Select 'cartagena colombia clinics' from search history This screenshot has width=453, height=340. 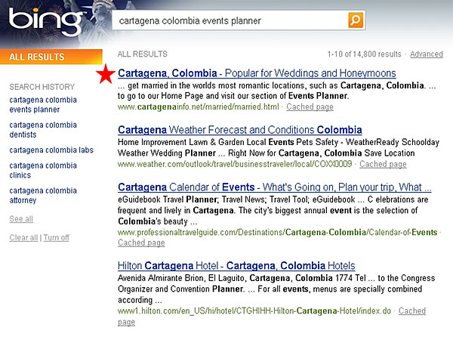tap(43, 170)
